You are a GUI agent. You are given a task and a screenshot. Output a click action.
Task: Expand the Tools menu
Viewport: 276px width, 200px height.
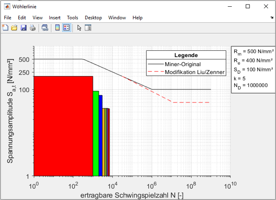72,18
